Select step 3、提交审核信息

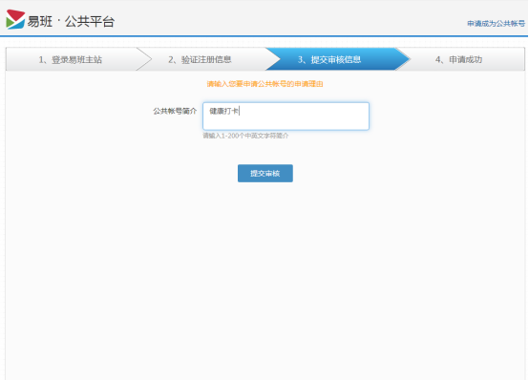tap(329, 59)
